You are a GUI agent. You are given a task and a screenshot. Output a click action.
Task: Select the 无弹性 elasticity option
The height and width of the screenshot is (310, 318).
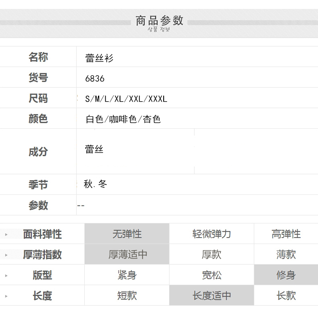tap(127, 234)
